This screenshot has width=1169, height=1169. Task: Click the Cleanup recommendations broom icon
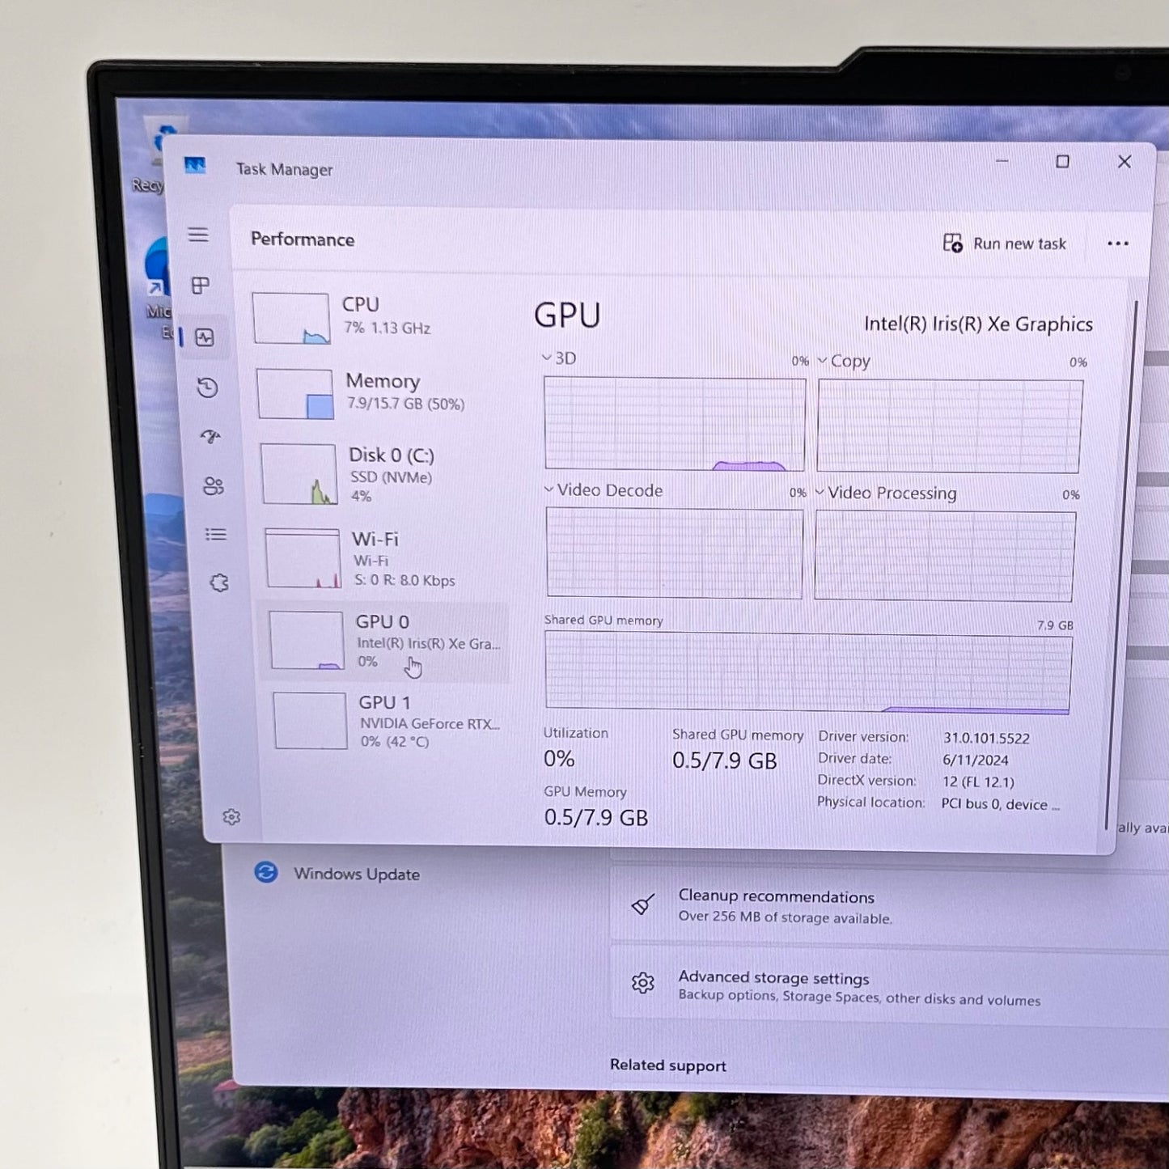coord(643,904)
